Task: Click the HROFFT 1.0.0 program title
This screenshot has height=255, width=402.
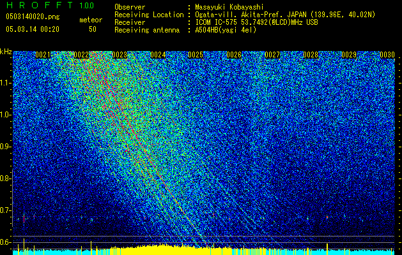Action: pyautogui.click(x=50, y=5)
